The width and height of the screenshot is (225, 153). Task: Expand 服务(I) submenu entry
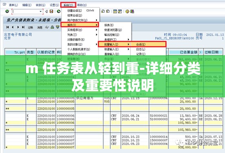[x=80, y=25]
